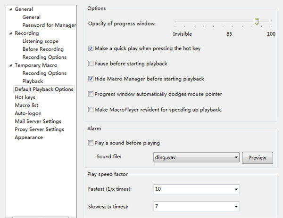Open Proxy Server Settings page

[39, 129]
